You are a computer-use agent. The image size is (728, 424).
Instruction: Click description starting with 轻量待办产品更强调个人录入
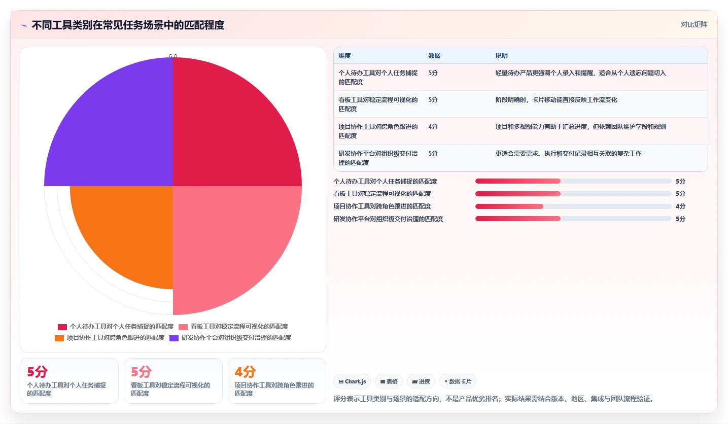(x=581, y=73)
